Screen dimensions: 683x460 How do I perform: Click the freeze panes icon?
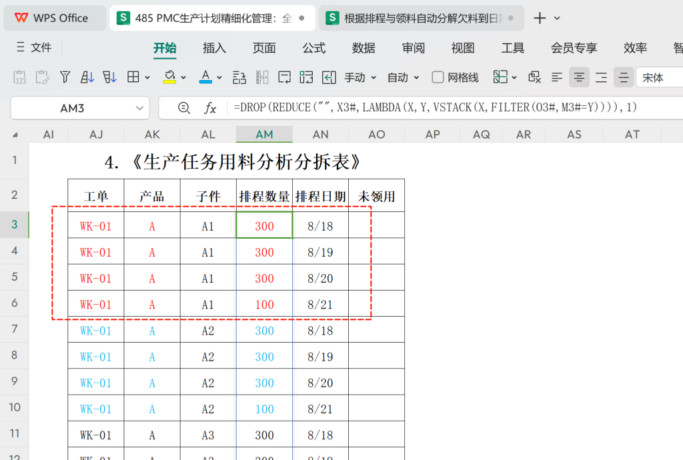click(x=500, y=77)
